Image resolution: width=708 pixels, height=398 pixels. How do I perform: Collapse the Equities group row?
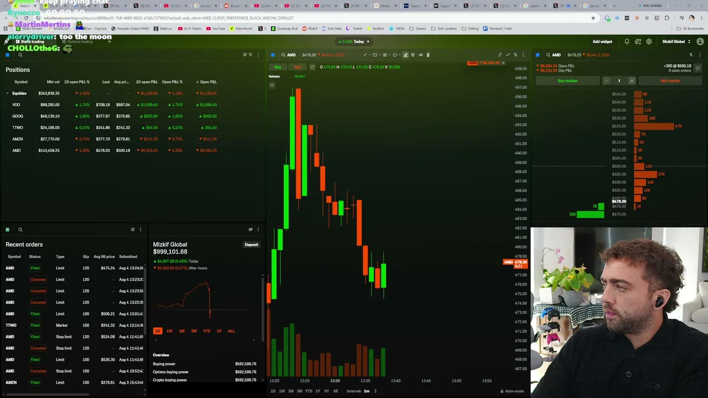click(8, 93)
